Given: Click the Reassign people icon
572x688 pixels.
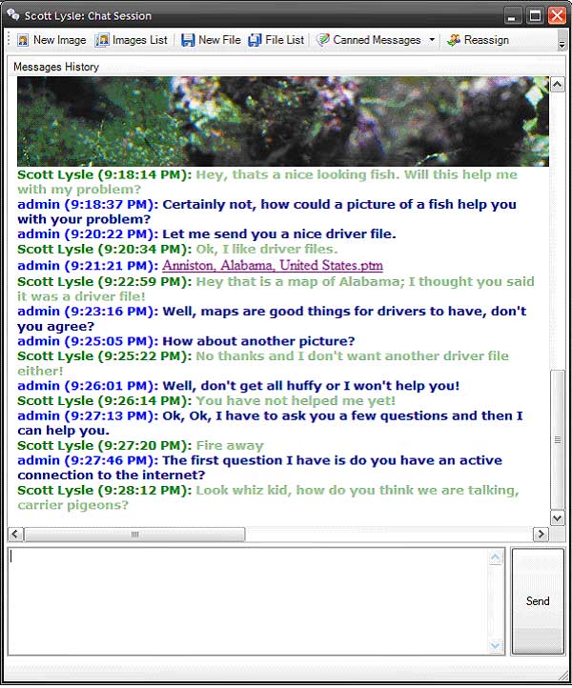Looking at the screenshot, I should pos(454,40).
